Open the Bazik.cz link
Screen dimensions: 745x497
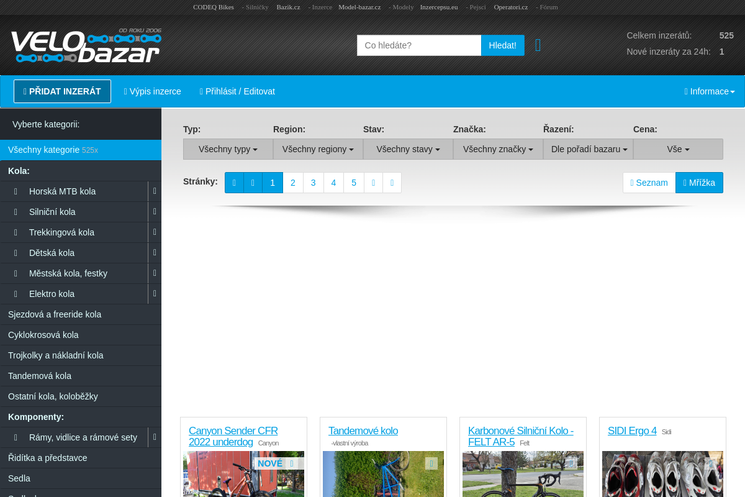[x=288, y=7]
